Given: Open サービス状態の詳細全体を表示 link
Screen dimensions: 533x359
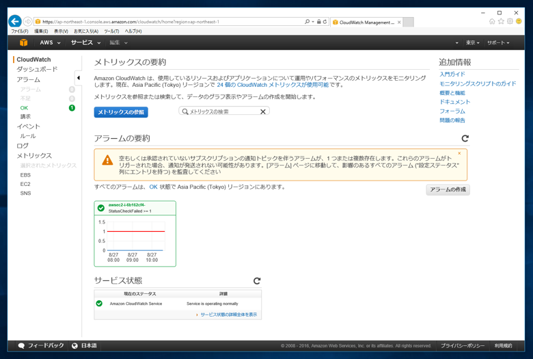Looking at the screenshot, I should pos(228,315).
